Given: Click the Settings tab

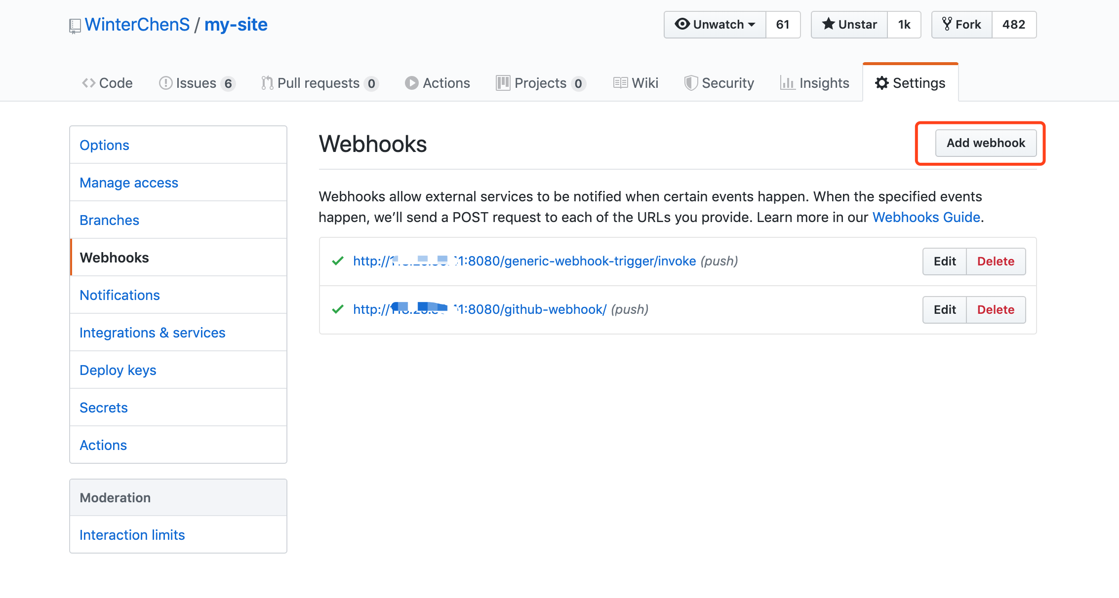Looking at the screenshot, I should tap(910, 83).
